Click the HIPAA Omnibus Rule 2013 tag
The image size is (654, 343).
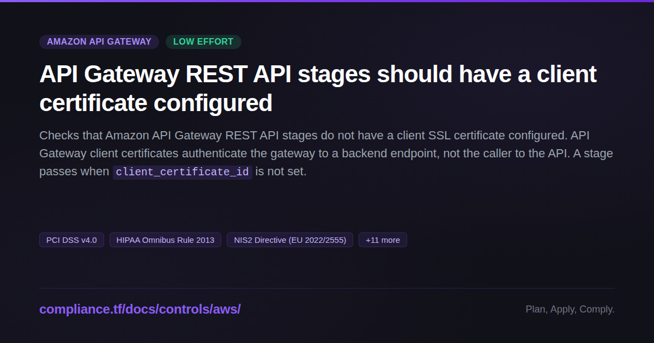point(165,240)
